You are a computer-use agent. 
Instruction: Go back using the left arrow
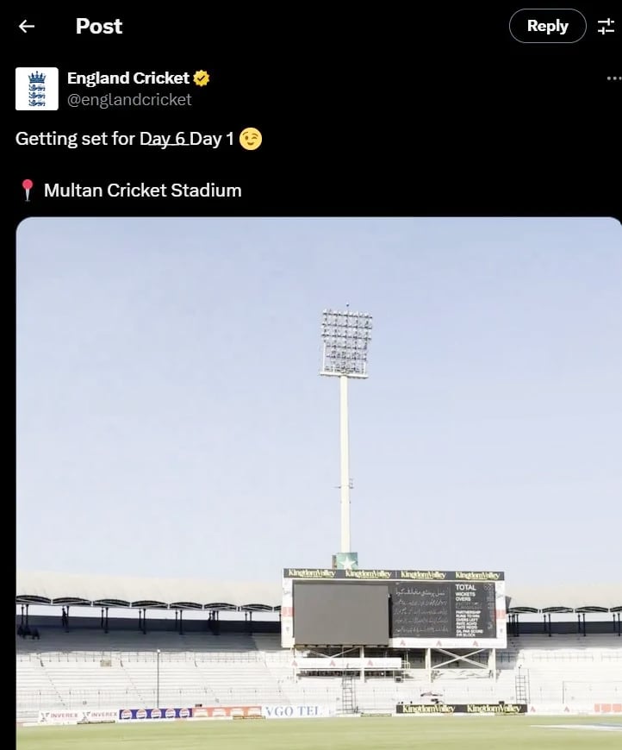(x=27, y=27)
